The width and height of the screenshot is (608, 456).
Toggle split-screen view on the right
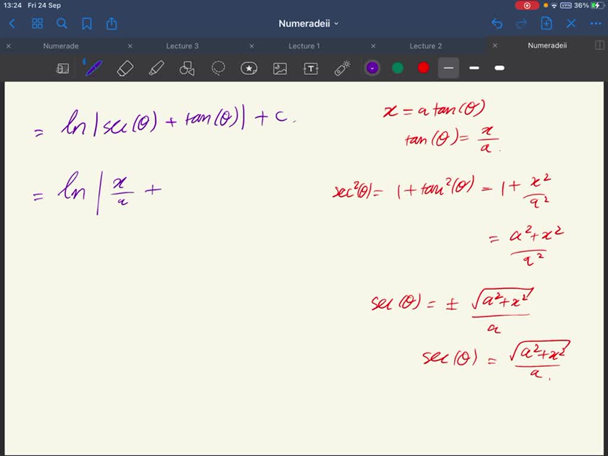coord(600,46)
